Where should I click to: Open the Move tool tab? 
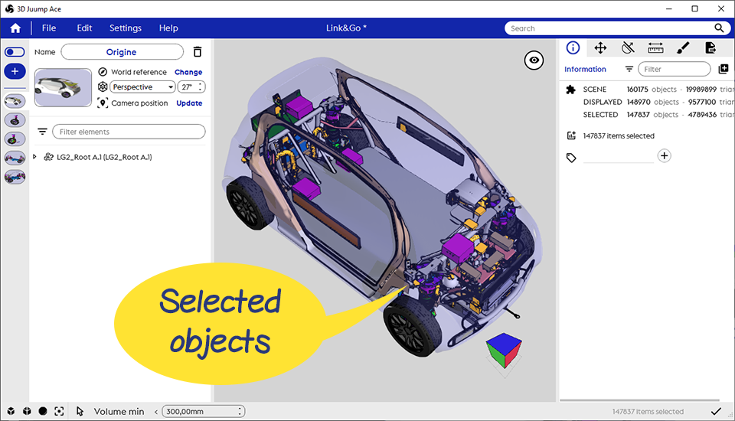pyautogui.click(x=600, y=47)
